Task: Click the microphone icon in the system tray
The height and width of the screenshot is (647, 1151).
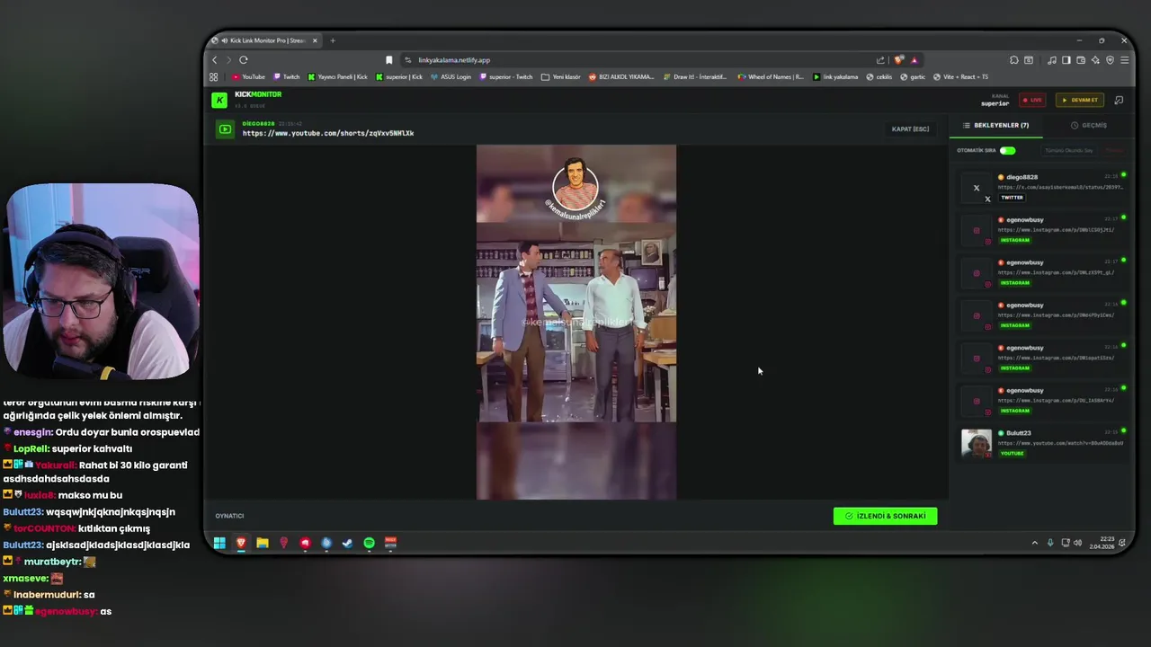Action: point(1049,543)
